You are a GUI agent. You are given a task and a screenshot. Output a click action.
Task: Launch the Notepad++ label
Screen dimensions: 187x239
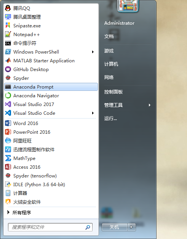26,35
